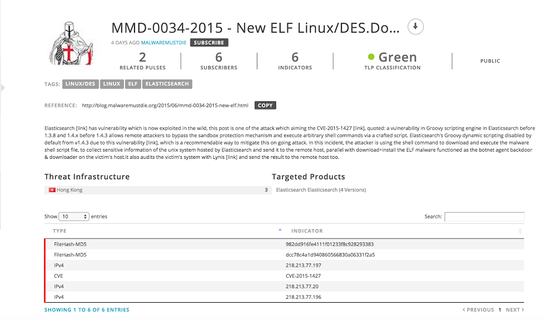Select the Hong Kong threat infrastructure row
Screen dimensions: 548x321
[x=158, y=190]
